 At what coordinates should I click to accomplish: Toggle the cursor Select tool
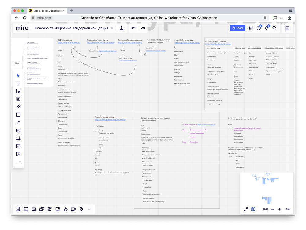click(x=18, y=75)
